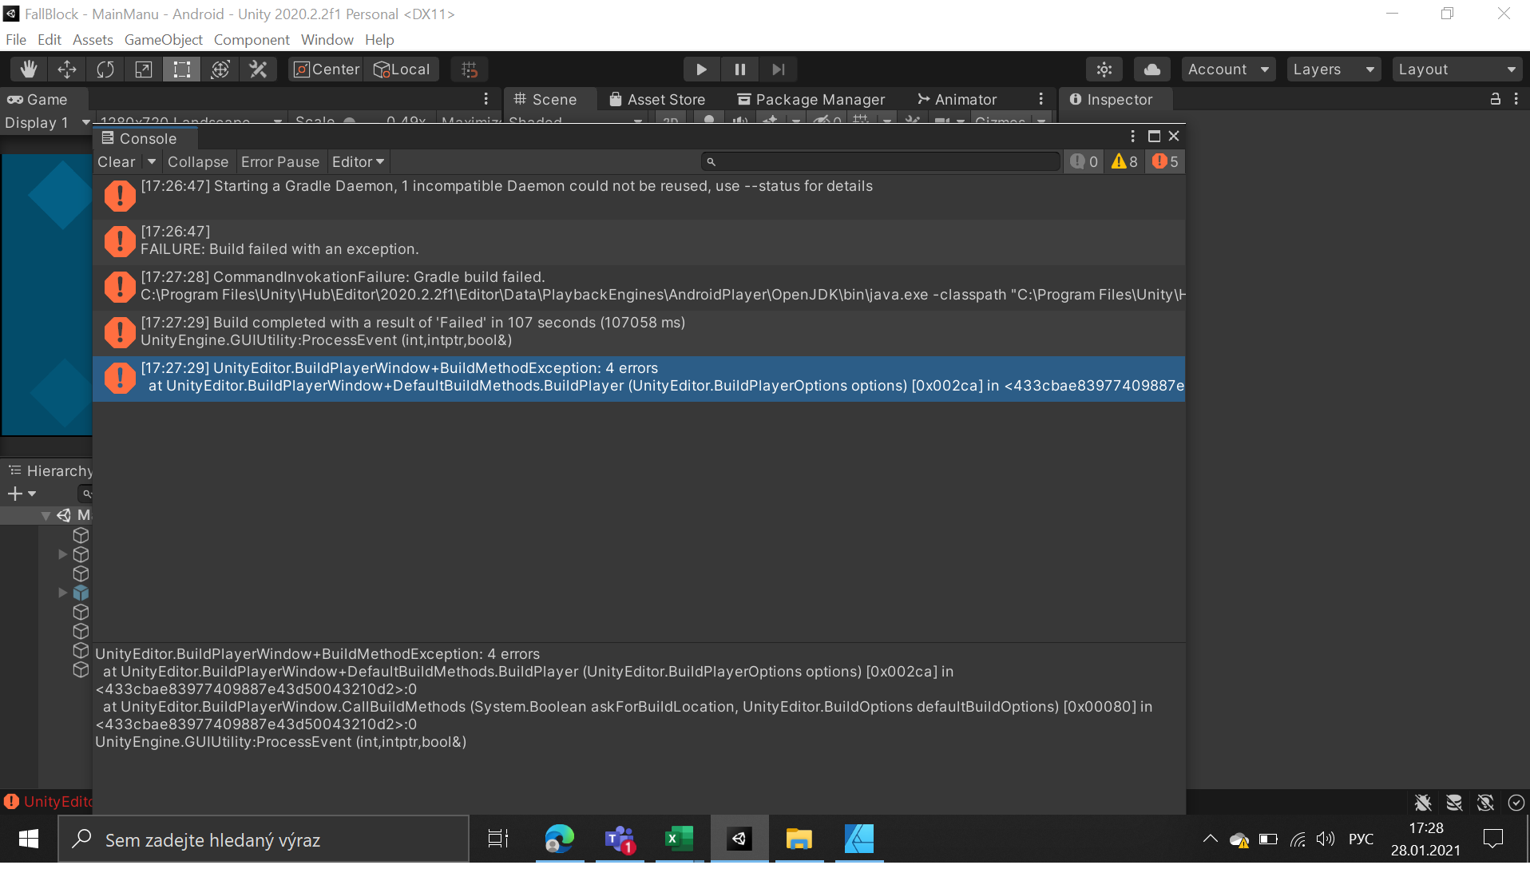Select 'Build completed with a result' entry

tap(639, 333)
